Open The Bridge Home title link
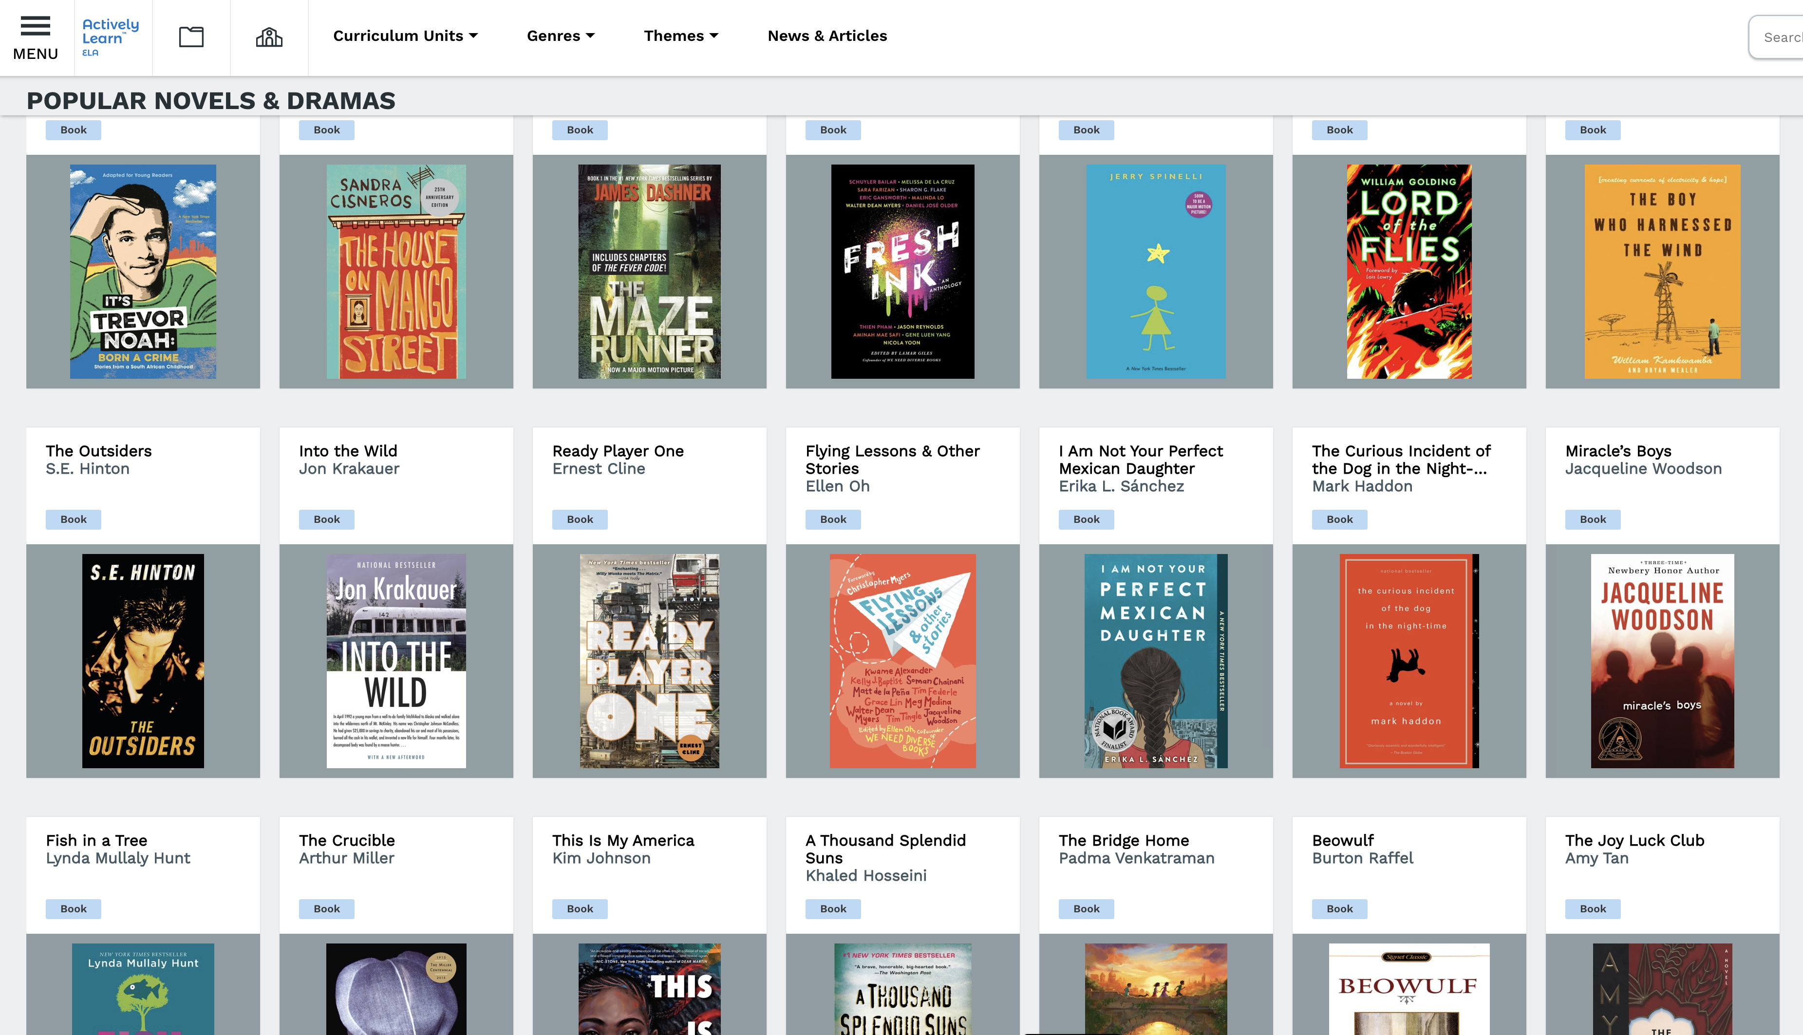Image resolution: width=1803 pixels, height=1035 pixels. 1123,840
